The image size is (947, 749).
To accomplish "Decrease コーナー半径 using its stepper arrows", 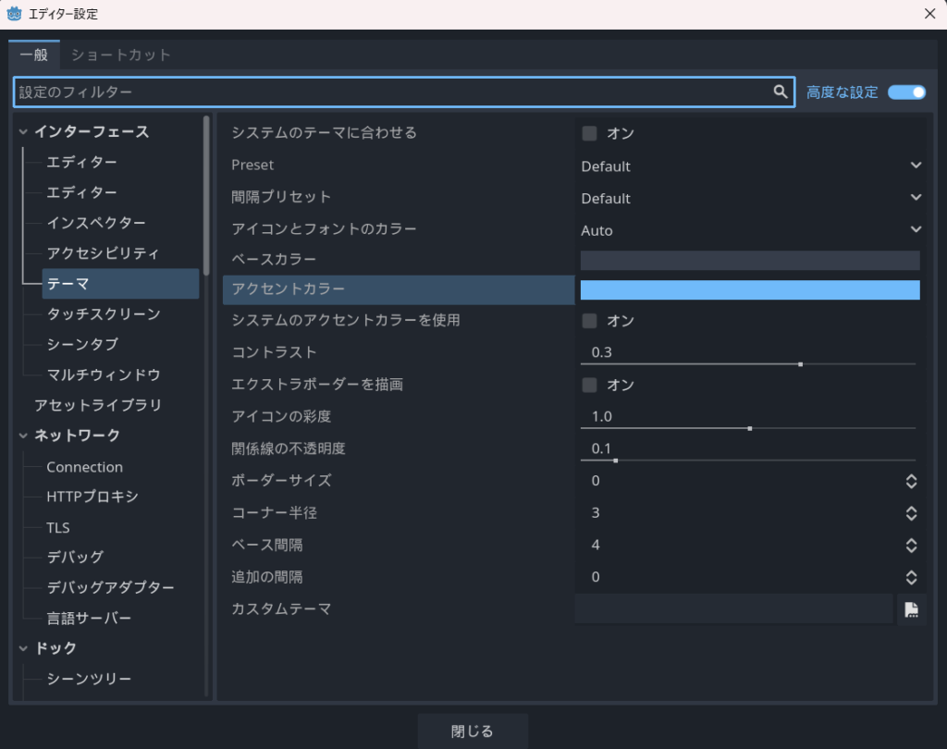I will 913,517.
